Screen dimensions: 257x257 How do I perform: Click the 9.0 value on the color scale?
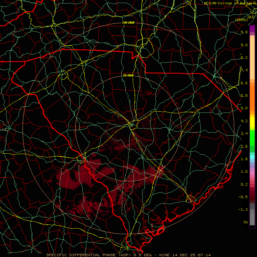(244, 45)
